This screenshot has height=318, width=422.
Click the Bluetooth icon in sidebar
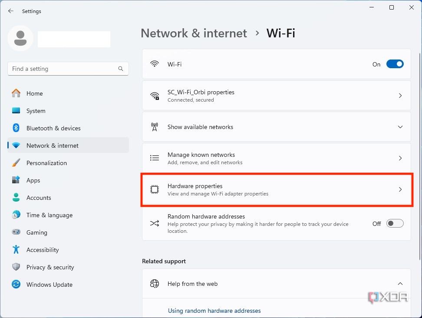tap(16, 128)
